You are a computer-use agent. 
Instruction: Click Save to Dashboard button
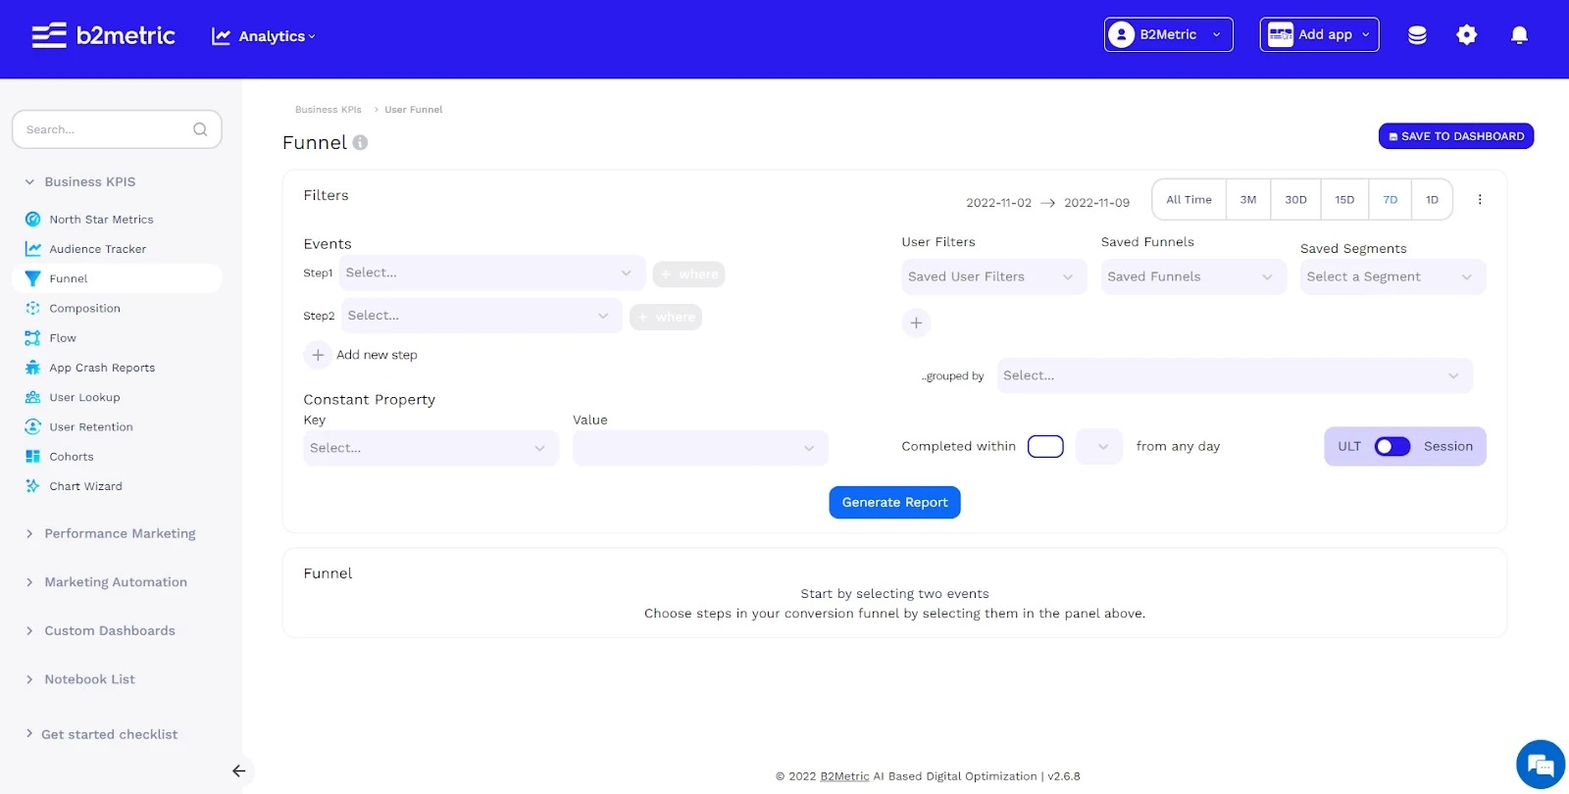pyautogui.click(x=1456, y=136)
